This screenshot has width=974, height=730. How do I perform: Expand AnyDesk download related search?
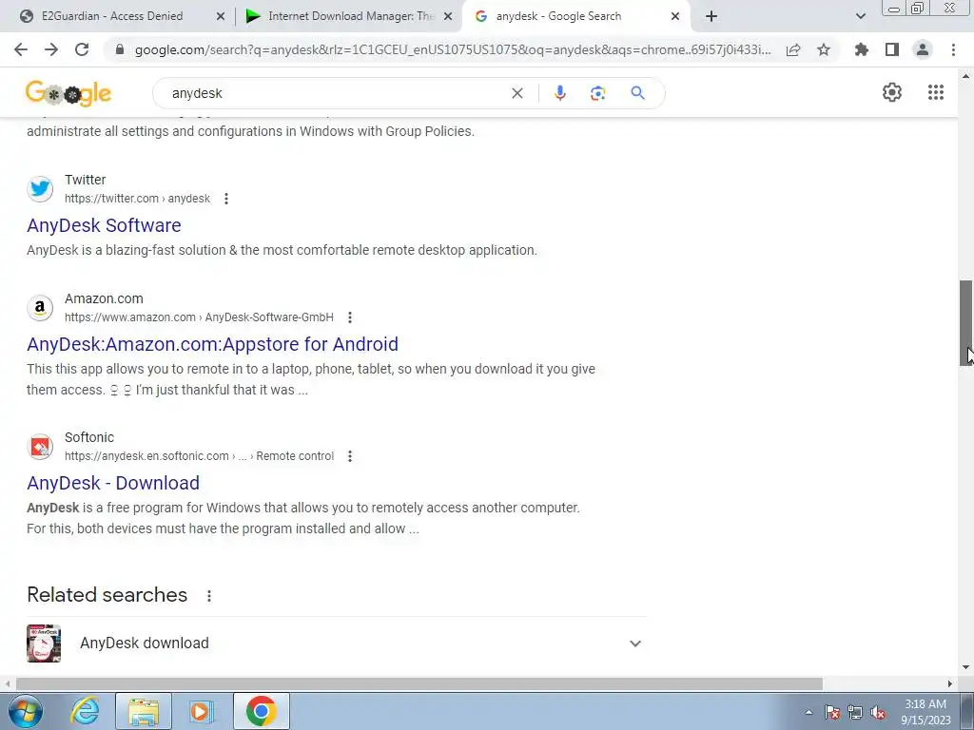[634, 644]
